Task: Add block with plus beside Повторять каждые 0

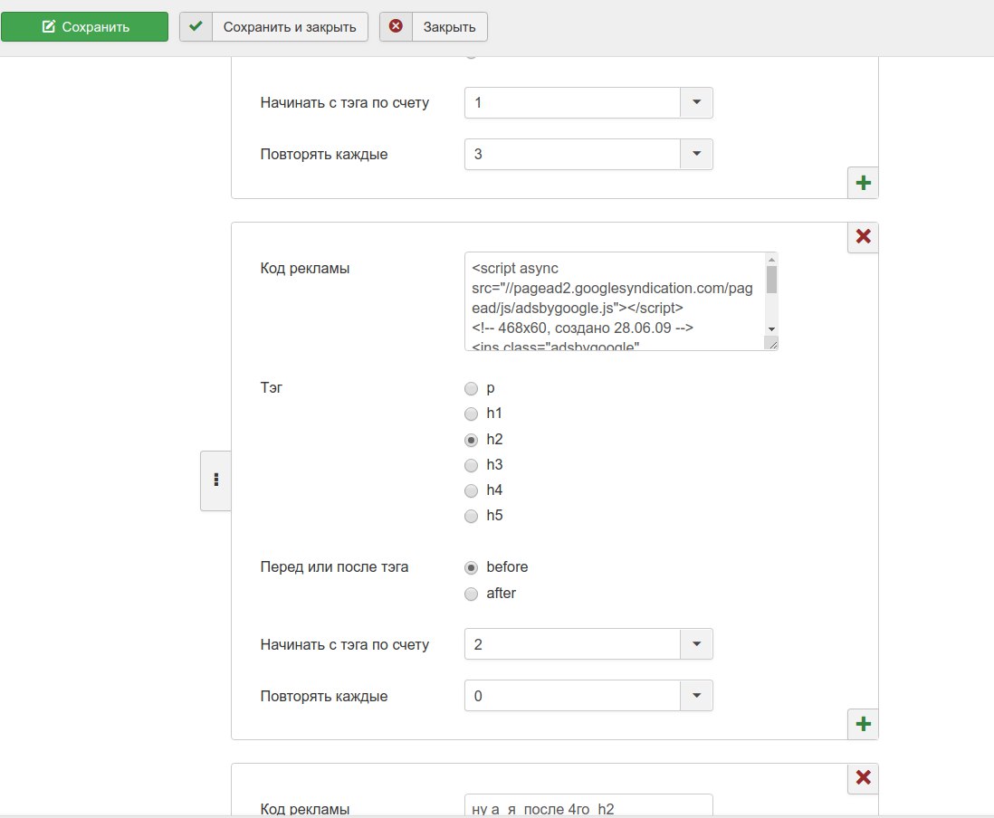Action: click(863, 724)
